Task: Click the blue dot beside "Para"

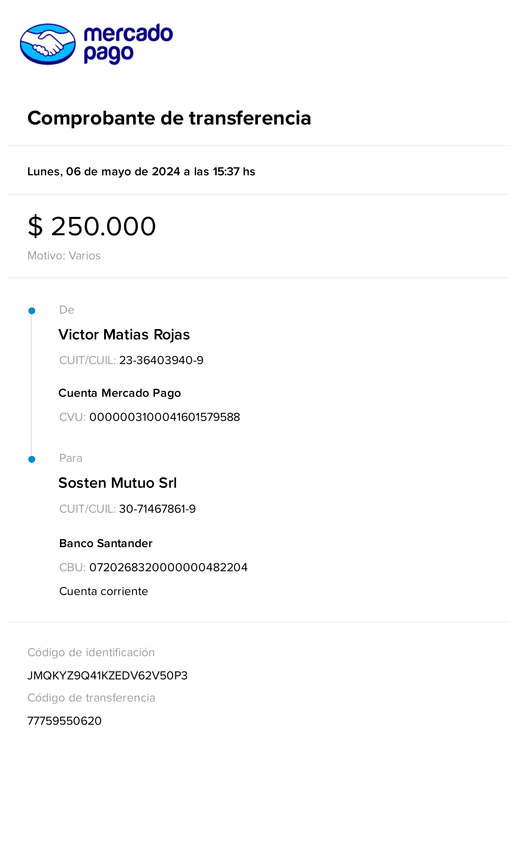Action: [32, 459]
